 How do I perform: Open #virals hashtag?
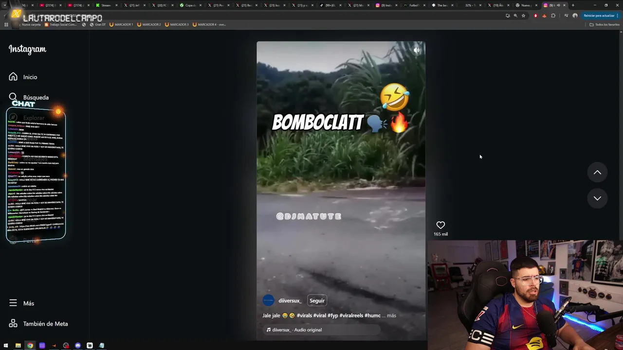pyautogui.click(x=304, y=315)
